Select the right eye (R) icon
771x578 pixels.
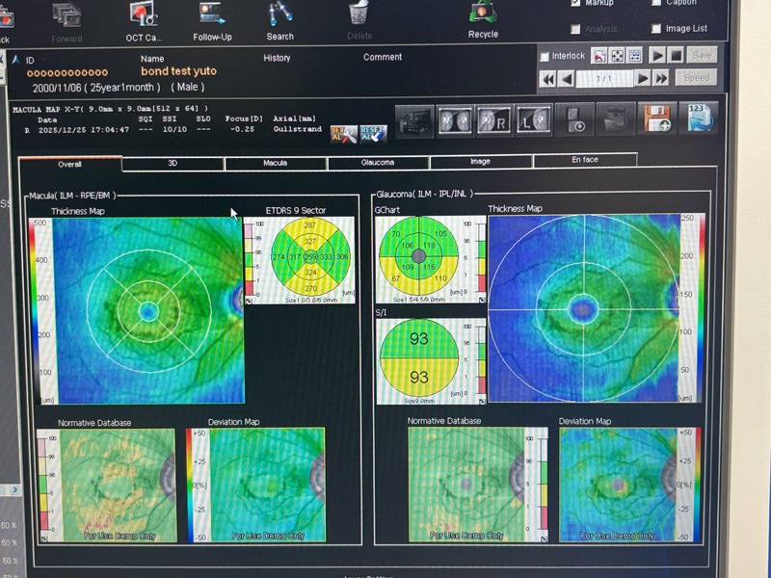tap(496, 119)
